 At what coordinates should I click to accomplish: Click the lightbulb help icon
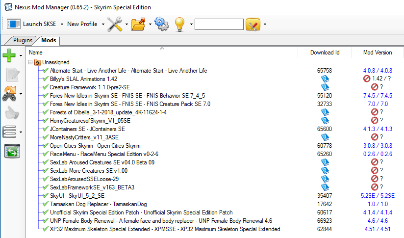click(x=179, y=24)
